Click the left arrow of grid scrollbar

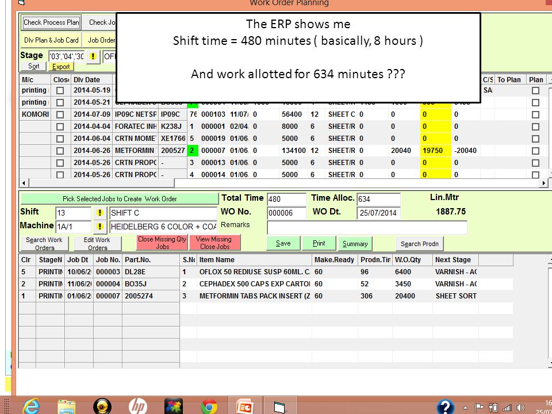click(x=24, y=183)
